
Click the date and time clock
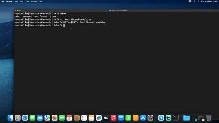click(x=211, y=1)
